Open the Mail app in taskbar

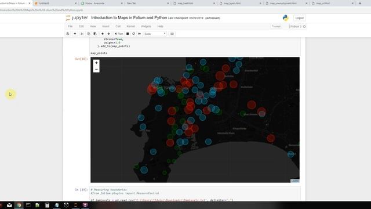pyautogui.click(x=9, y=205)
